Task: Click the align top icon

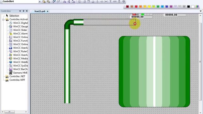Action: tap(88, 2)
